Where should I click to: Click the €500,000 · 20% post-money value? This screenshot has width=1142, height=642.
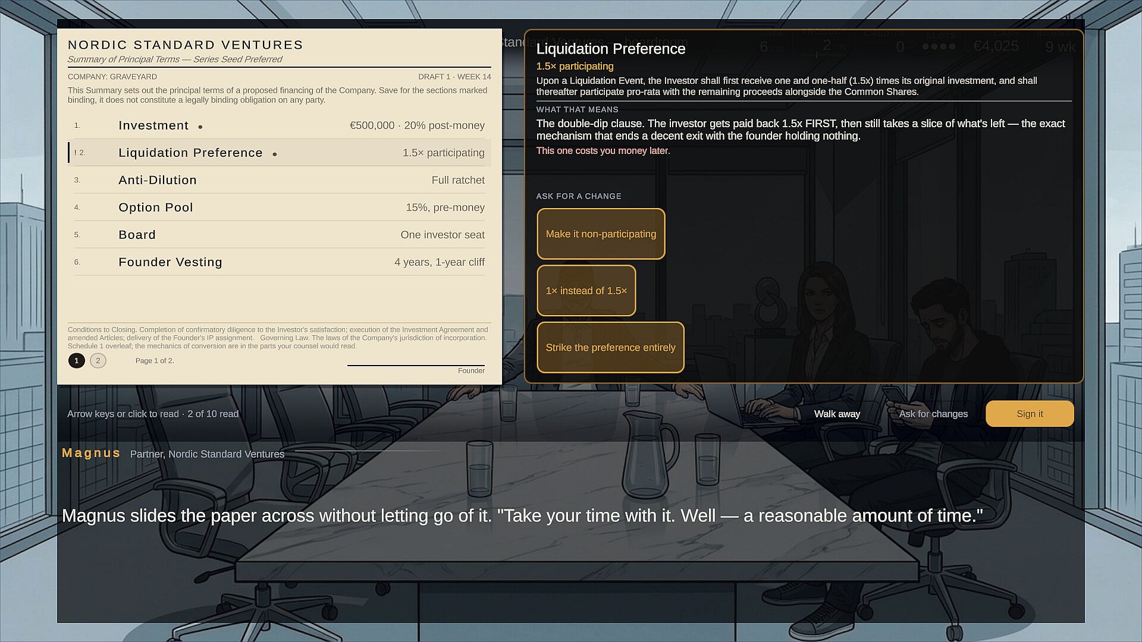pyautogui.click(x=417, y=125)
